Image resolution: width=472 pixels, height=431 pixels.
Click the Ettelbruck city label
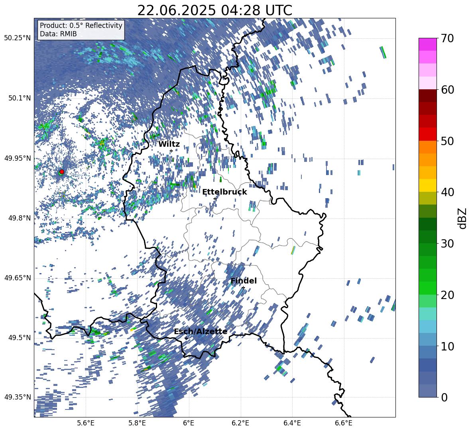pyautogui.click(x=224, y=192)
